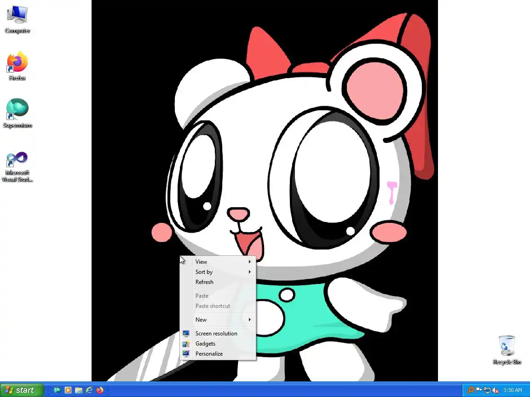Image resolution: width=530 pixels, height=397 pixels.
Task: Choose Refresh from the context menu
Action: point(218,282)
